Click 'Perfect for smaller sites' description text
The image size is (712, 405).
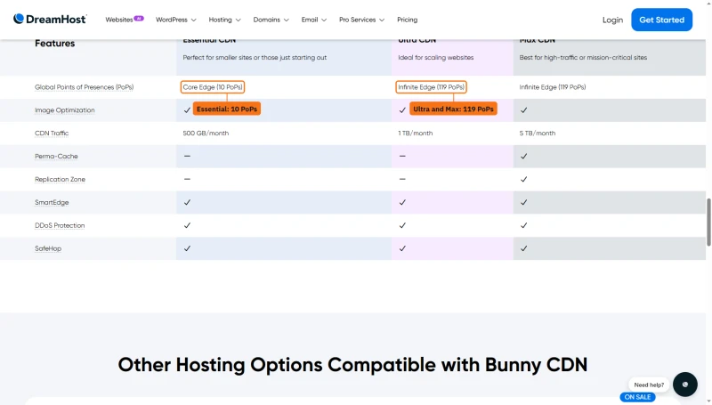click(255, 58)
